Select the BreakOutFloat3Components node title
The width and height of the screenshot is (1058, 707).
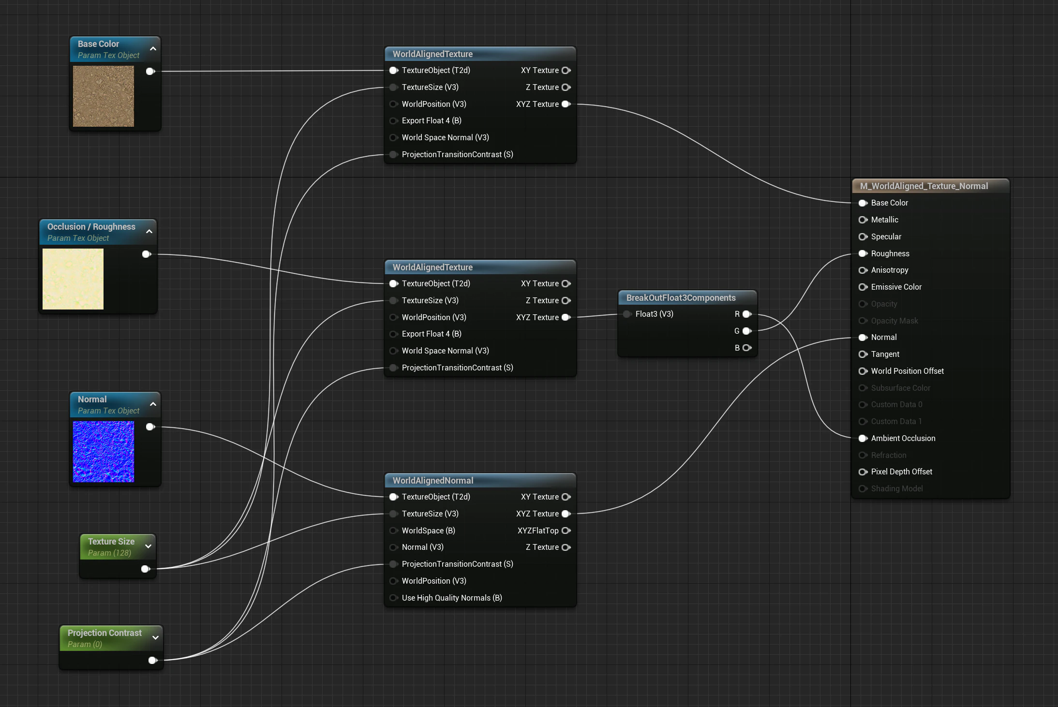tap(681, 298)
